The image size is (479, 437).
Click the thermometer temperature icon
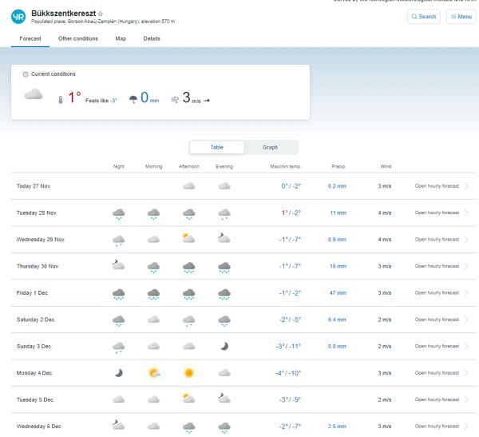click(60, 100)
